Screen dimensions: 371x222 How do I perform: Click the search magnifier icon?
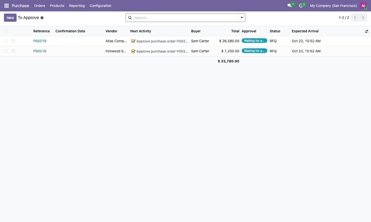coord(130,18)
